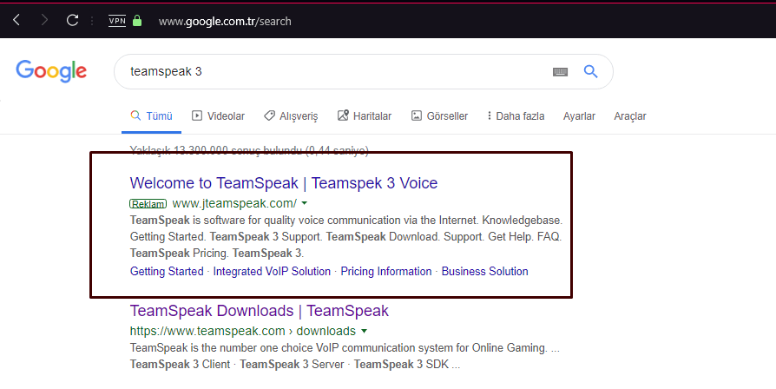Open the Business Solution sitelink
Screen dimensions: 776x389
(x=484, y=271)
